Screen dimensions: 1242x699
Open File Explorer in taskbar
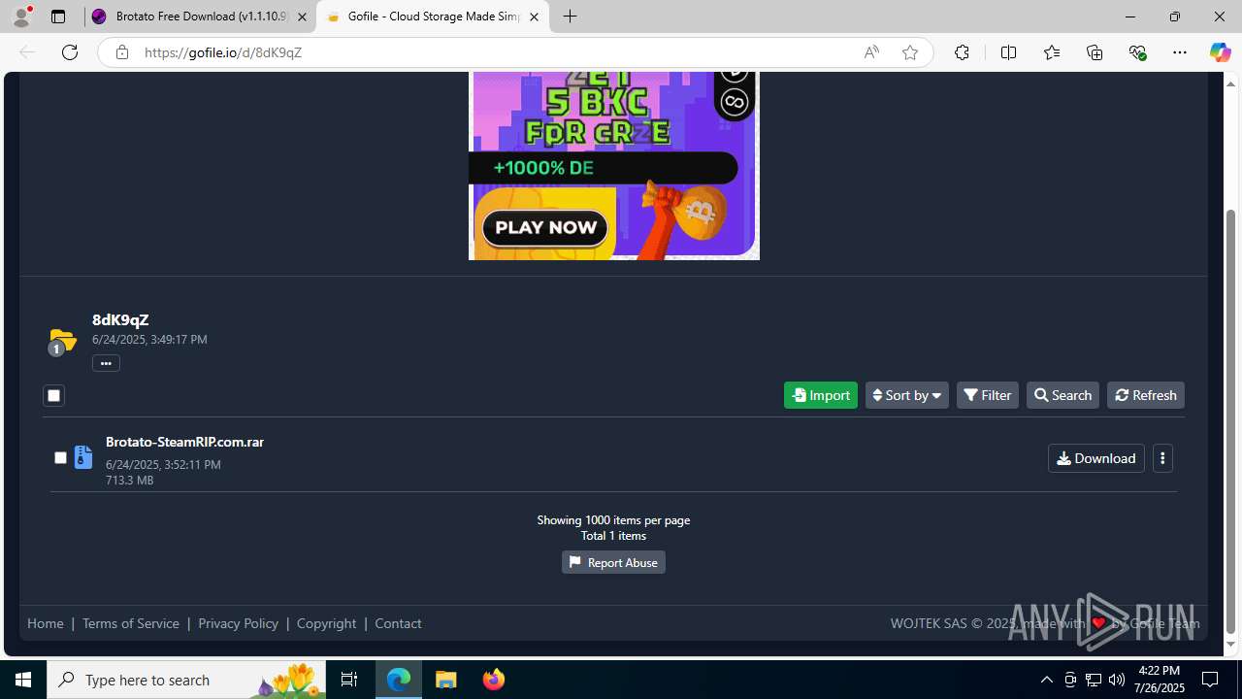[446, 680]
